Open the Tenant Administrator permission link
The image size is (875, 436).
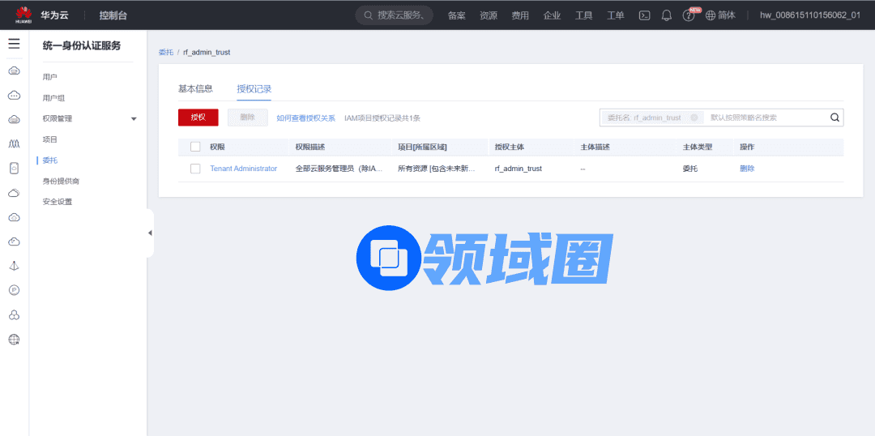243,169
